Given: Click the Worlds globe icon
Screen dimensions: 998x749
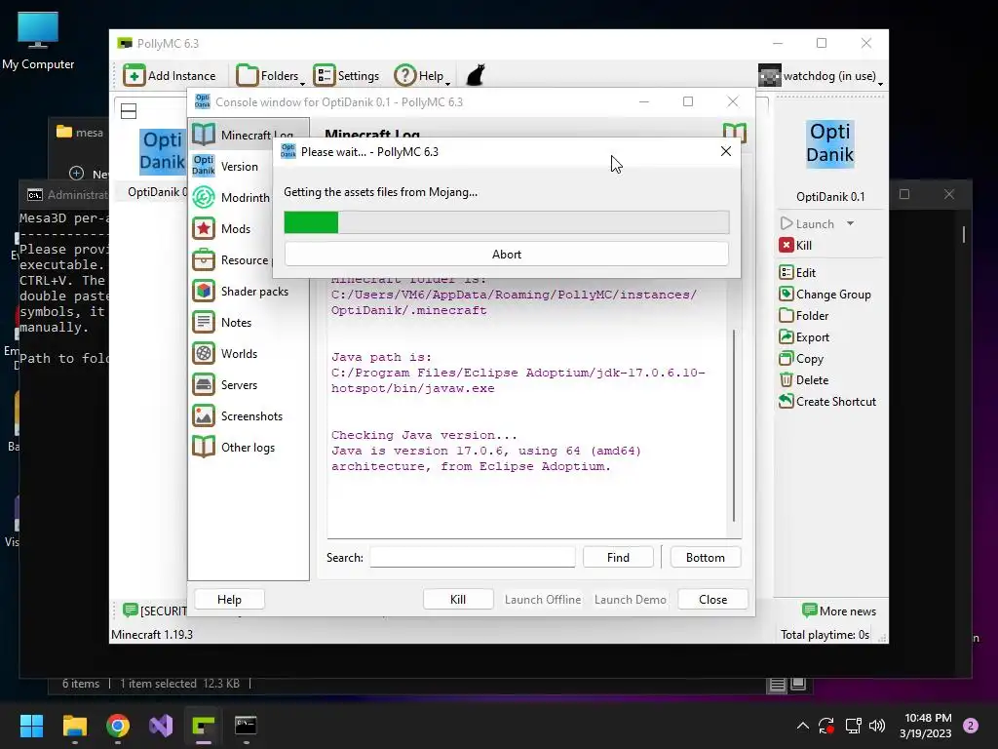Looking at the screenshot, I should pos(204,353).
